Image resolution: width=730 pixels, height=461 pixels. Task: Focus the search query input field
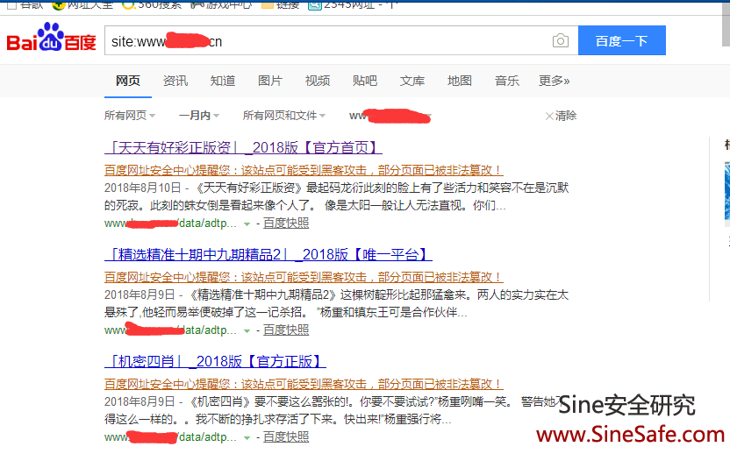pos(341,41)
